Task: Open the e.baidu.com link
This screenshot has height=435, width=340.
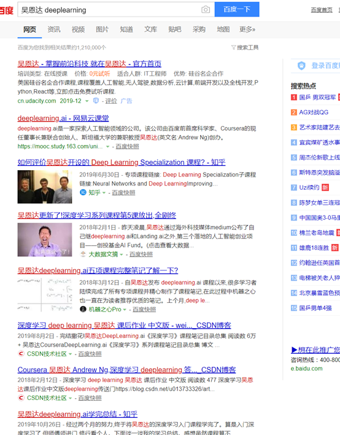Action: [x=306, y=369]
